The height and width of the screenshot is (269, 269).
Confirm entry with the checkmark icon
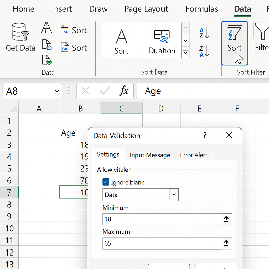pyautogui.click(x=105, y=91)
